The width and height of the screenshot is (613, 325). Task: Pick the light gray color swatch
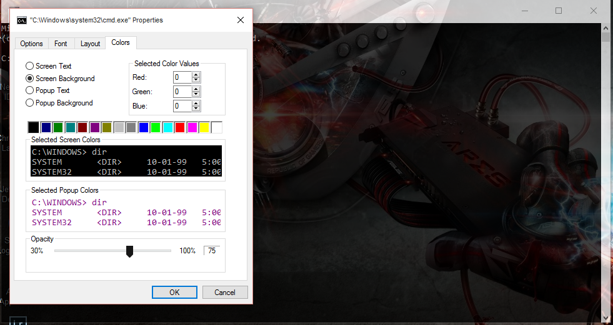[119, 127]
